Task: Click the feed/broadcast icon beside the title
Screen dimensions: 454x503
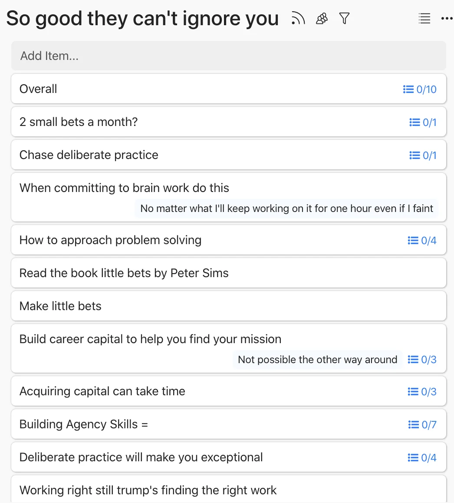Action: 298,18
